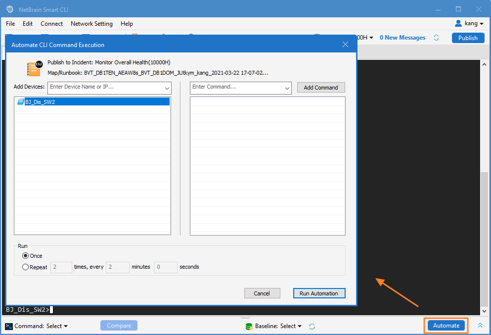Screen dimensions: 491x335
Task: Open the dropdown ending in 00H behind dialog
Action: coord(365,38)
